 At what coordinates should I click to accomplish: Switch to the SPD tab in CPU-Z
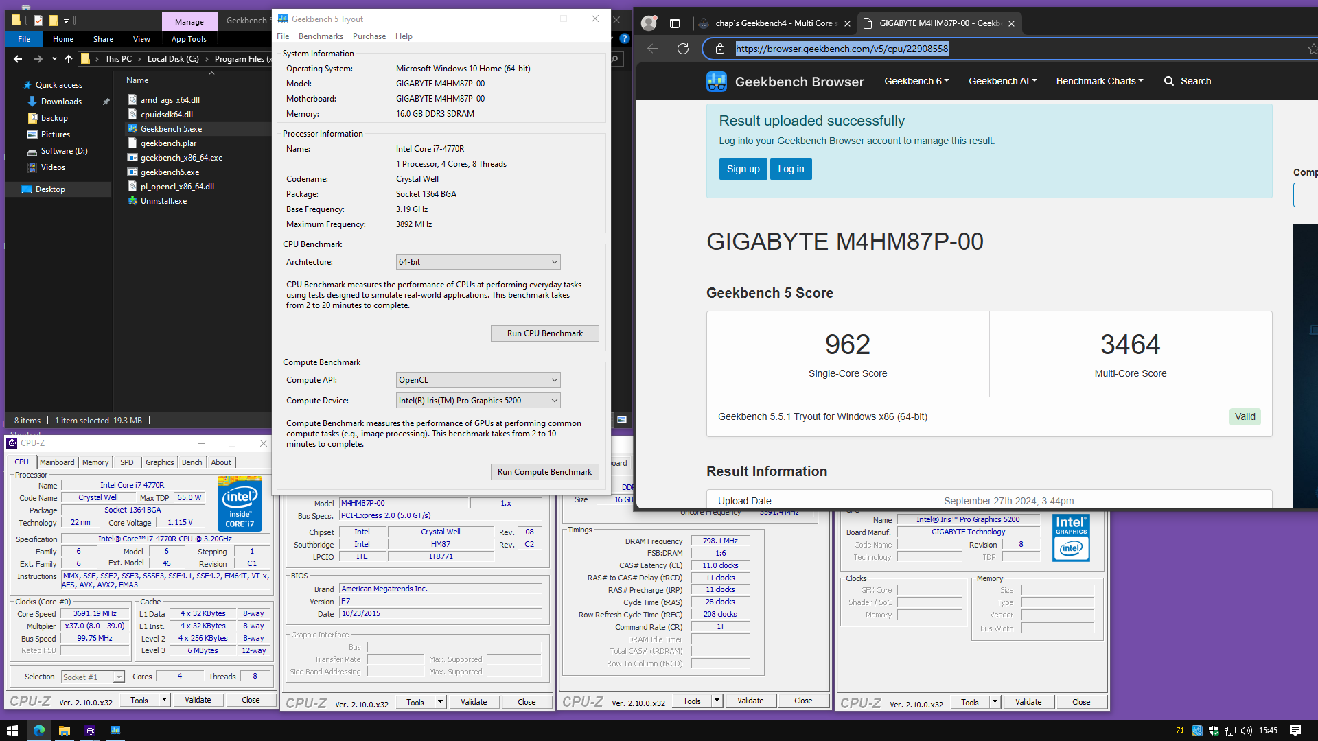127,462
